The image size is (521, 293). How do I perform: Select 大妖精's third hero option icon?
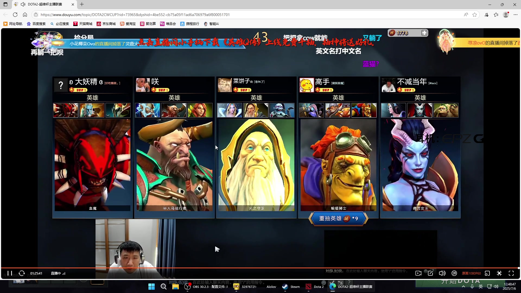coord(118,110)
